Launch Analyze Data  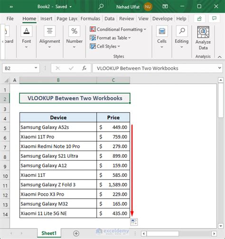point(203,38)
